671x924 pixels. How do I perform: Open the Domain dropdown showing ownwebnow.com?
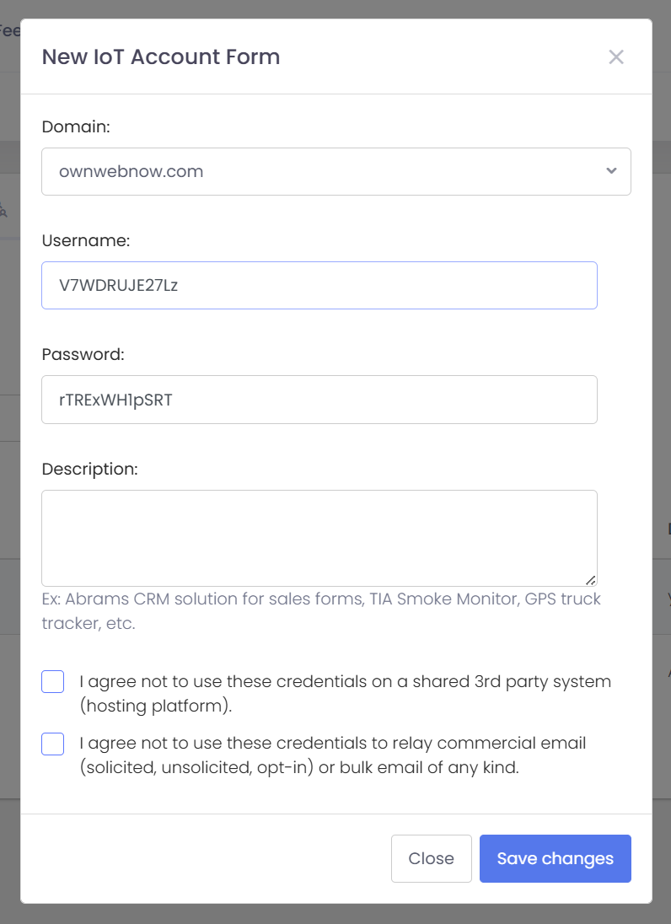coord(335,171)
